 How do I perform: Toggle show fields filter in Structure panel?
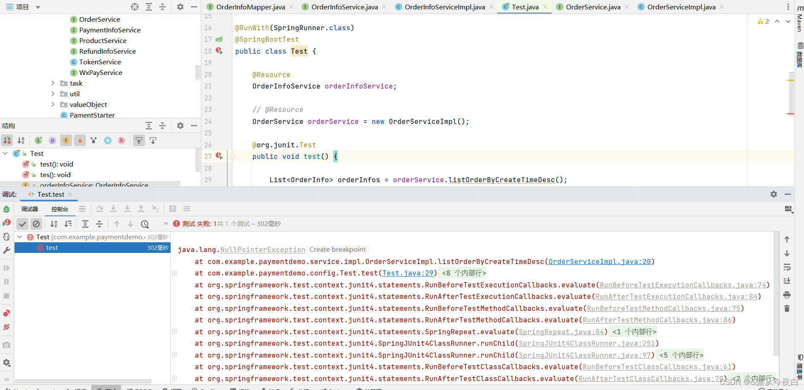tap(66, 141)
